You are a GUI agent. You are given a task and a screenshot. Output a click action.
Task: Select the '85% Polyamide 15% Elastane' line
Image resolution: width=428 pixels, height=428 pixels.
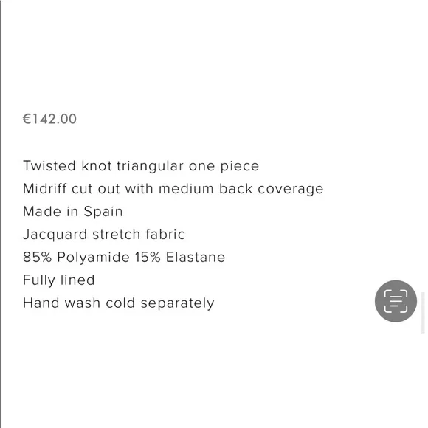tap(124, 257)
